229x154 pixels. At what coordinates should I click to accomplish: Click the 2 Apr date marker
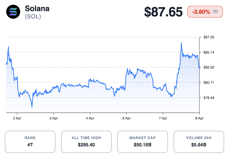pyautogui.click(x=17, y=118)
